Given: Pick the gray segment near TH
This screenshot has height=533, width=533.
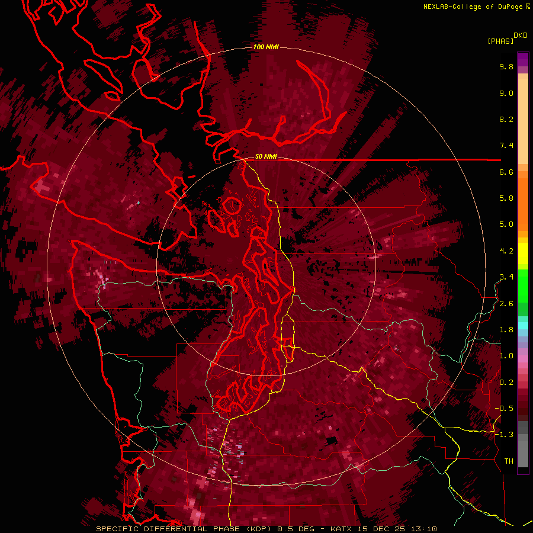Looking at the screenshot, I should pyautogui.click(x=523, y=454).
